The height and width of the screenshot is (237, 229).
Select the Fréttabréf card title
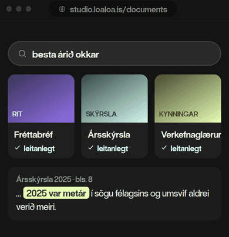point(33,135)
